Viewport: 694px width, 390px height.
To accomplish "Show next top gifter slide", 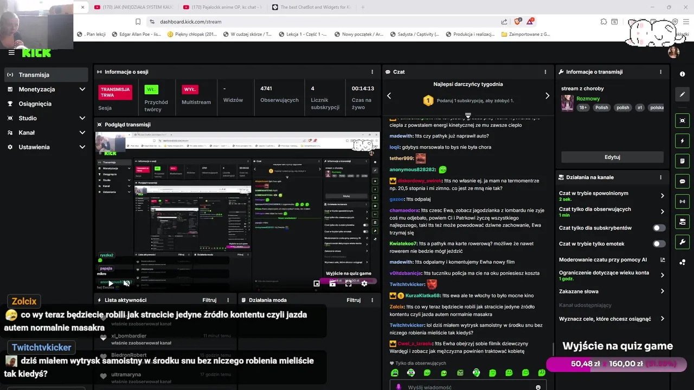I will coord(547,96).
